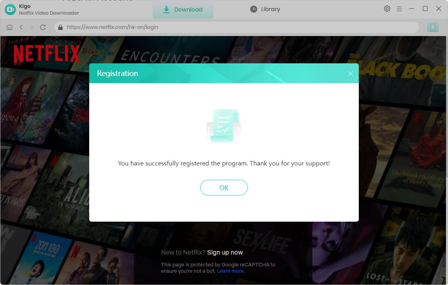Click the Registration dialog title
The width and height of the screenshot is (448, 285).
[x=117, y=73]
